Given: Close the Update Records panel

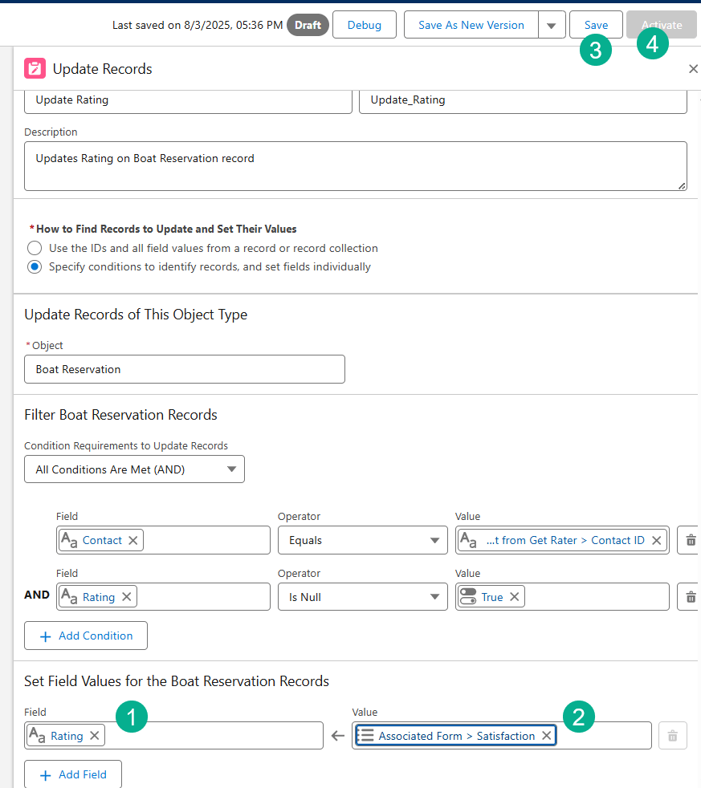Looking at the screenshot, I should [x=693, y=69].
